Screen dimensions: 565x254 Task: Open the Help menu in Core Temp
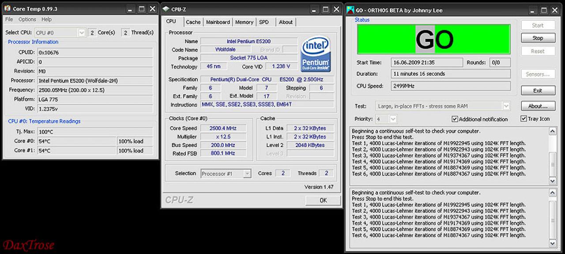(46, 19)
